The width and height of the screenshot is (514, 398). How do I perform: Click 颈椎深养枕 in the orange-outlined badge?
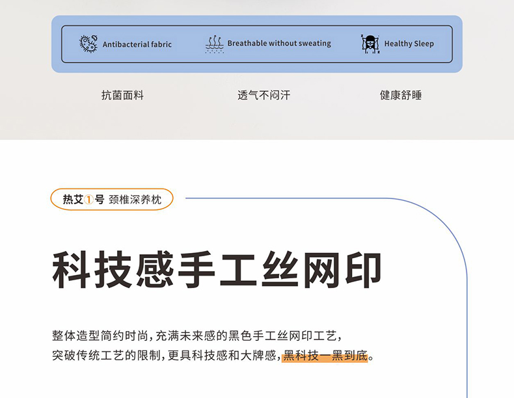[x=135, y=200]
